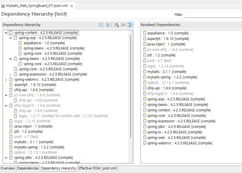
Task: Close the Mybatis_Web_SpringBoard_07/pom.xml tab
Action: pos(72,6)
